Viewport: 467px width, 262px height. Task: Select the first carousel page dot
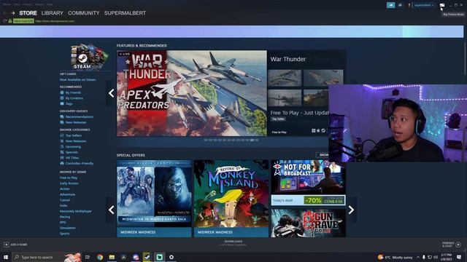206,140
